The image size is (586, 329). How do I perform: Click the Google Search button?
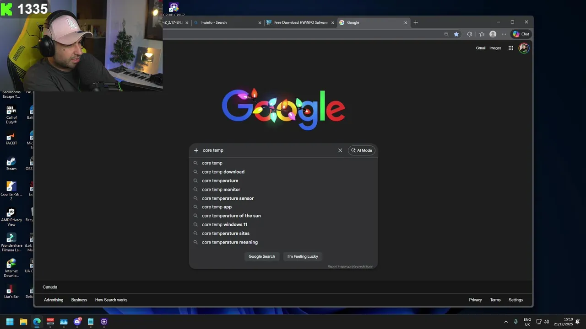(x=262, y=256)
